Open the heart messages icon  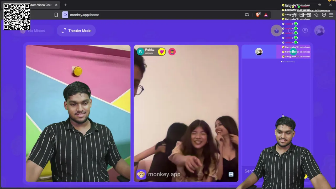coord(305,31)
